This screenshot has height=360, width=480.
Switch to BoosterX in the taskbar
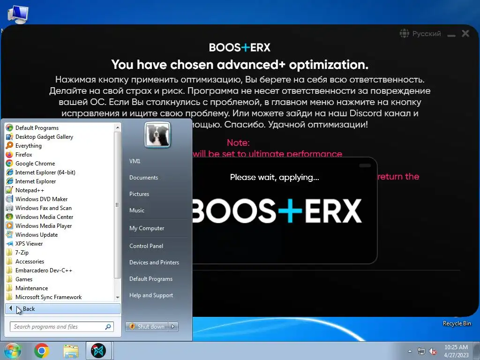click(x=98, y=351)
